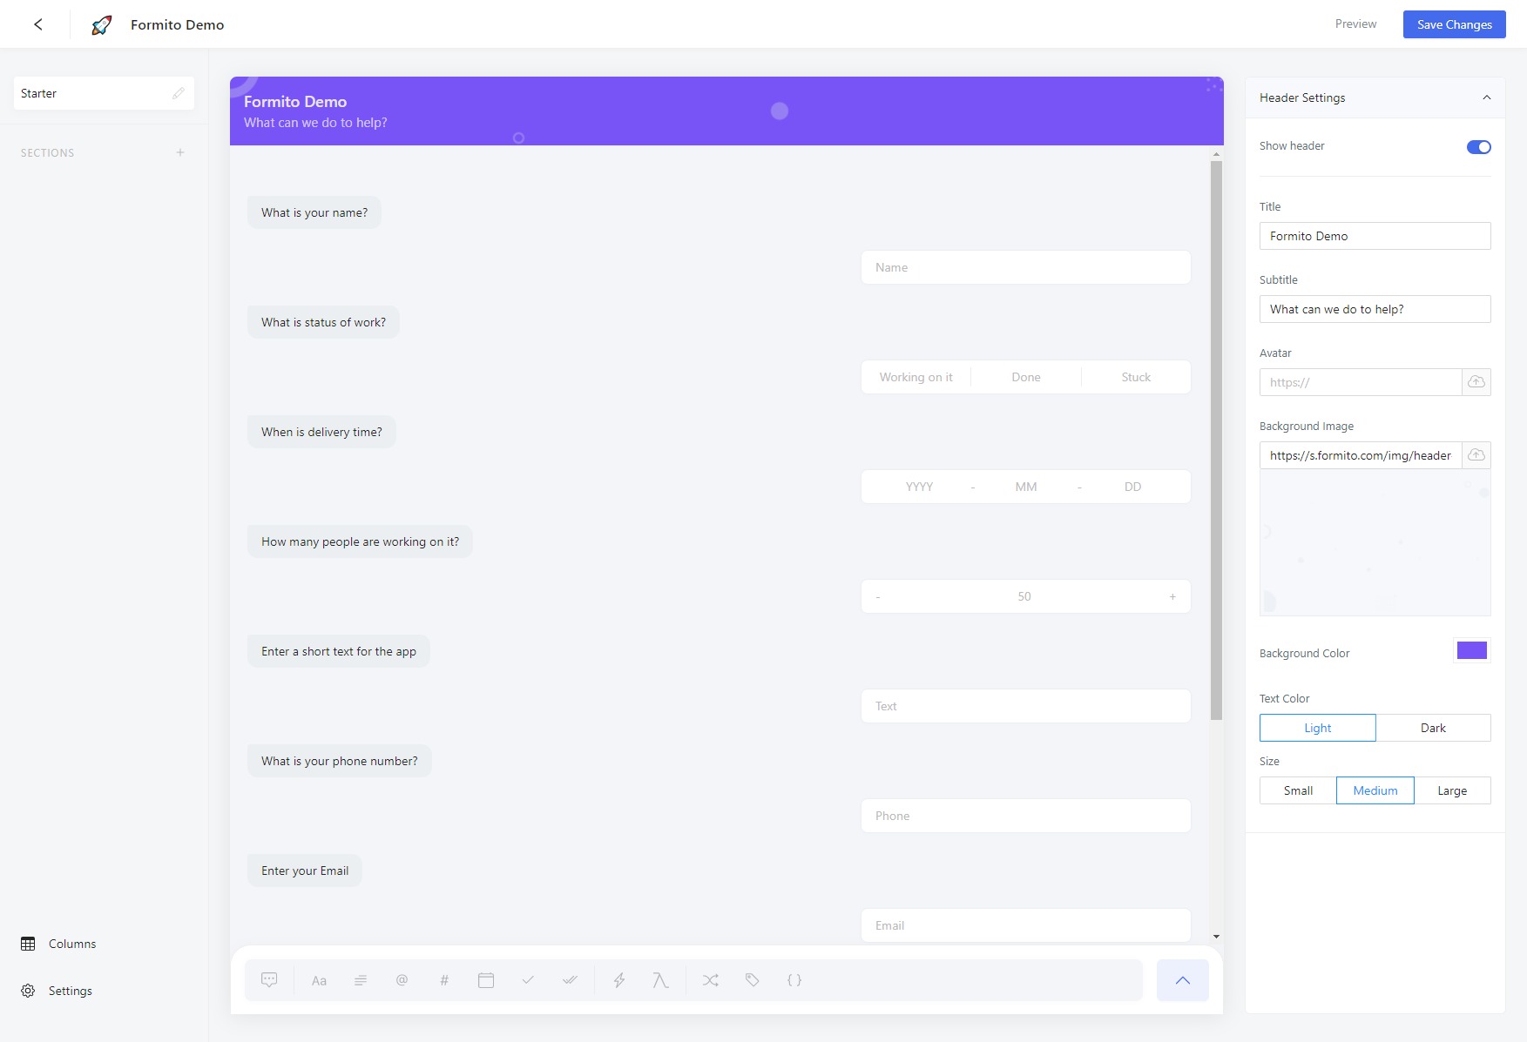Click the purple Formito Demo header banner
The image size is (1527, 1042).
click(726, 111)
